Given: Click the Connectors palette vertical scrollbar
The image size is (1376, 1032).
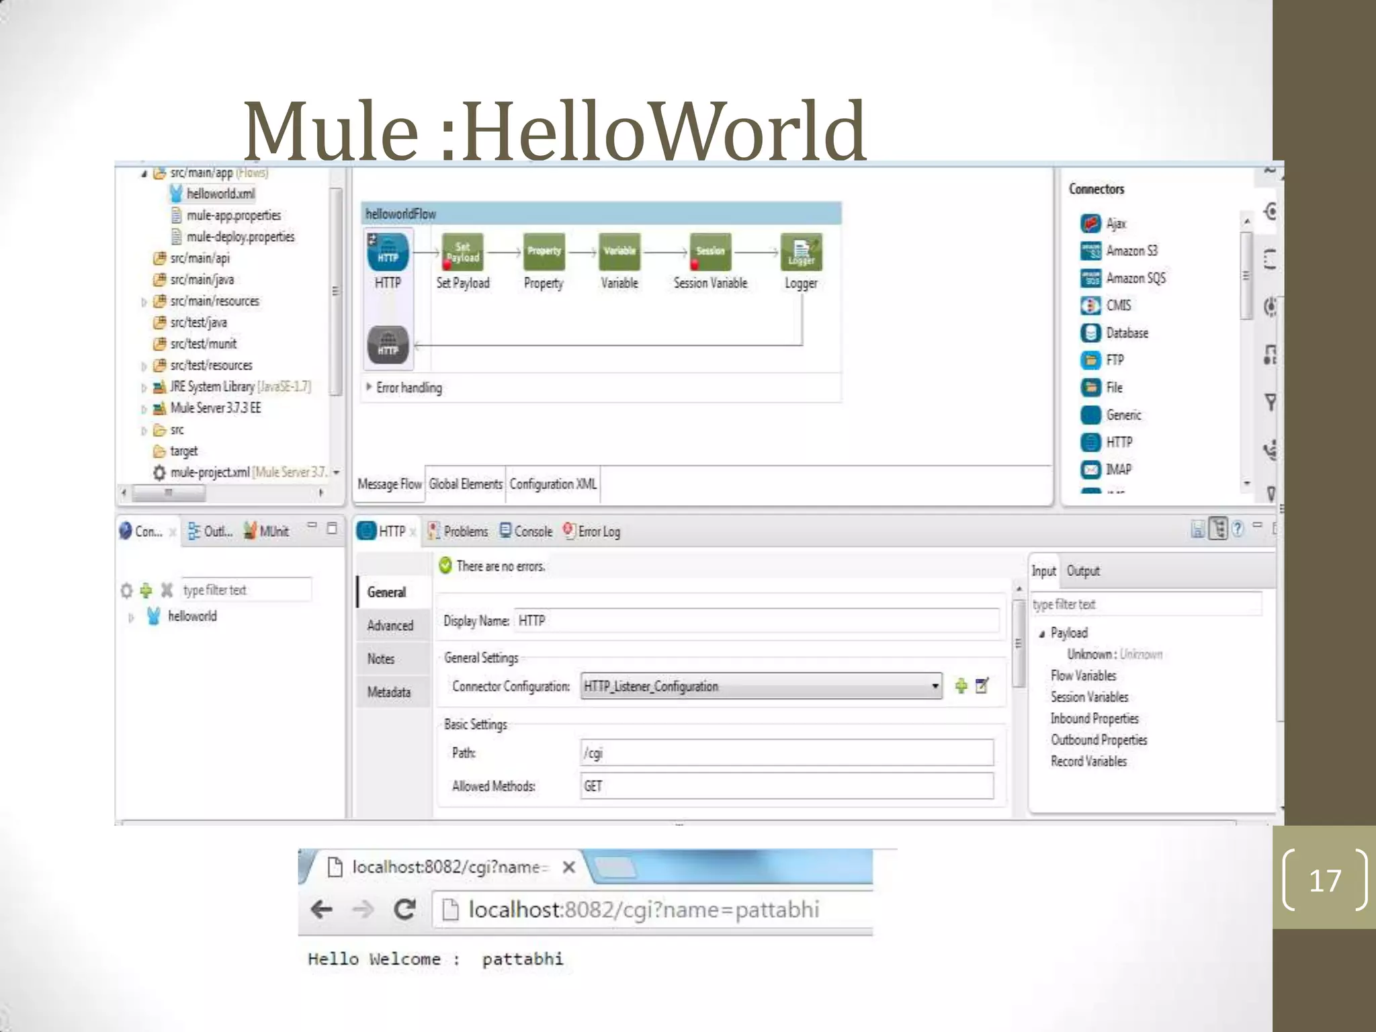Looking at the screenshot, I should [1246, 275].
